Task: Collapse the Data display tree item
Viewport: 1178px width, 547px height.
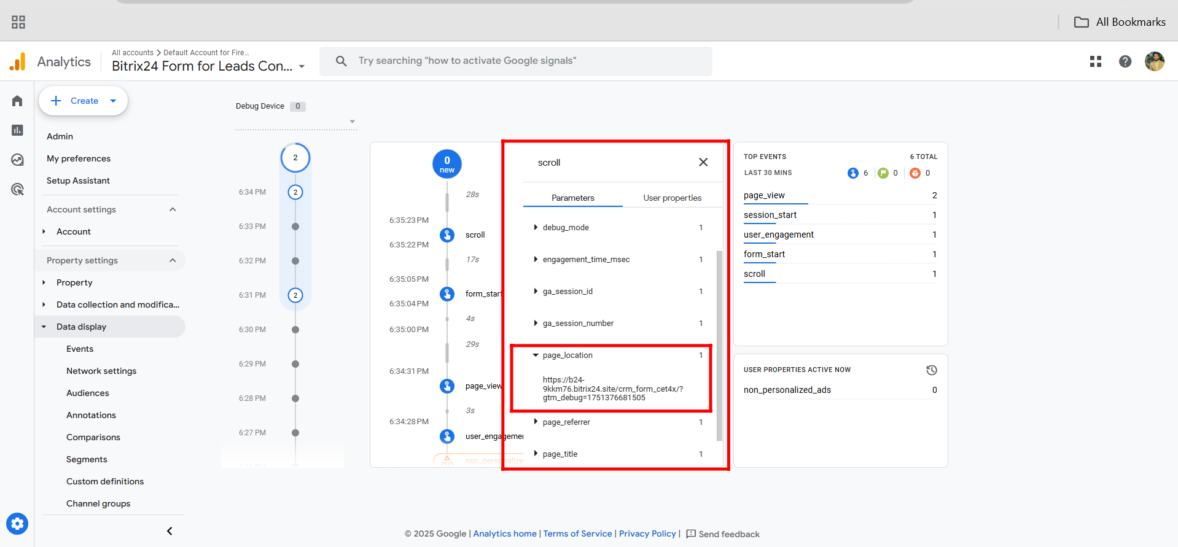Action: click(x=44, y=327)
